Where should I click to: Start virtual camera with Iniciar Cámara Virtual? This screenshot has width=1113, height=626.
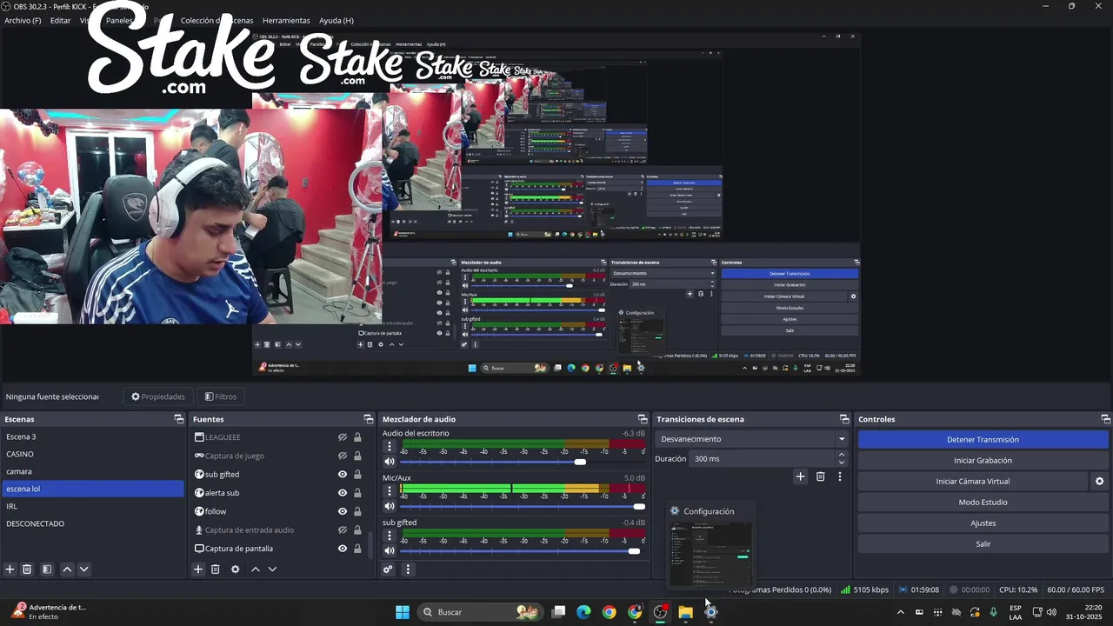pos(972,482)
